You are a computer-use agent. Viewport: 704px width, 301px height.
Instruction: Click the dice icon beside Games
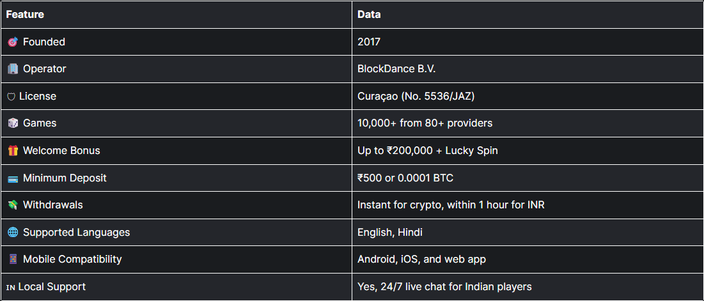(x=12, y=123)
